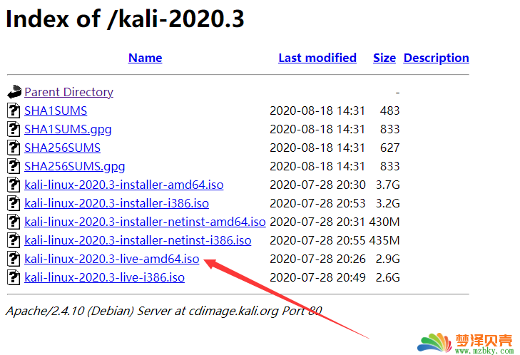Click the file icon beside SHA1SUMS
The image size is (520, 355).
[14, 110]
